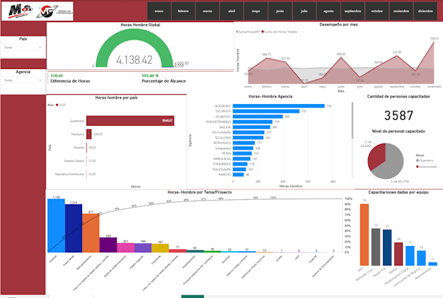Filter the report to mayo
The height and width of the screenshot is (298, 443).
[256, 11]
